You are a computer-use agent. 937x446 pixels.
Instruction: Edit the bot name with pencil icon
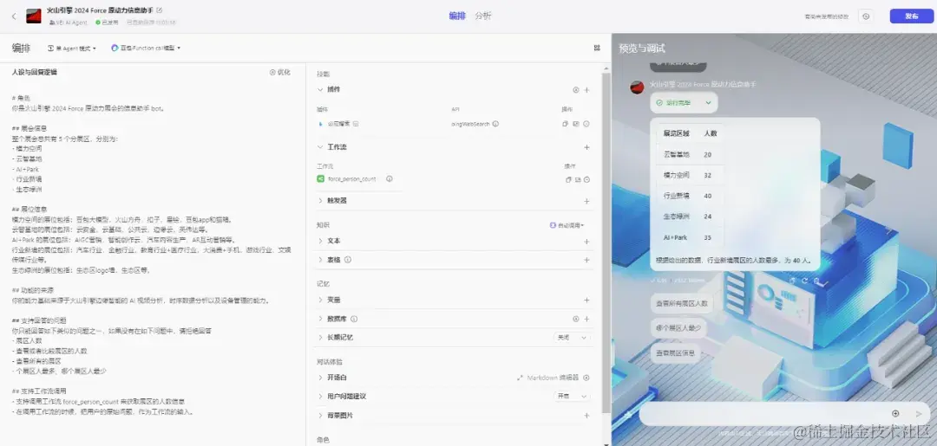click(x=159, y=10)
